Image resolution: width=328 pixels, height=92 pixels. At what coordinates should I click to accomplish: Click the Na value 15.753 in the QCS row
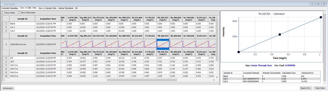[x=122, y=61]
